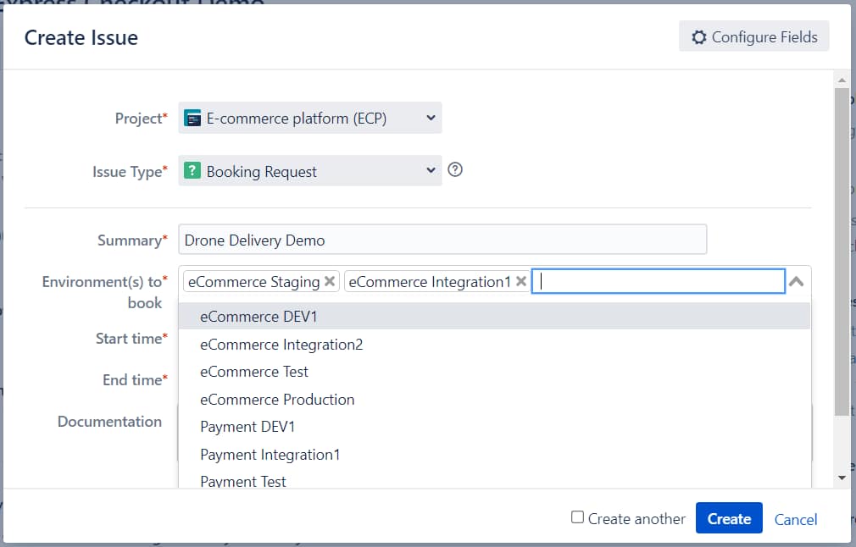Click the gear icon on Configure Fields
This screenshot has width=856, height=547.
click(699, 36)
